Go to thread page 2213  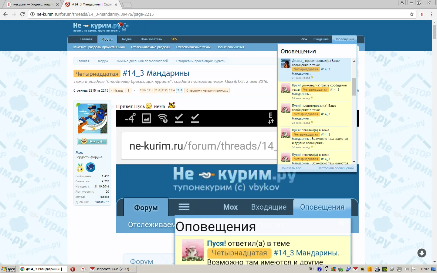(164, 90)
